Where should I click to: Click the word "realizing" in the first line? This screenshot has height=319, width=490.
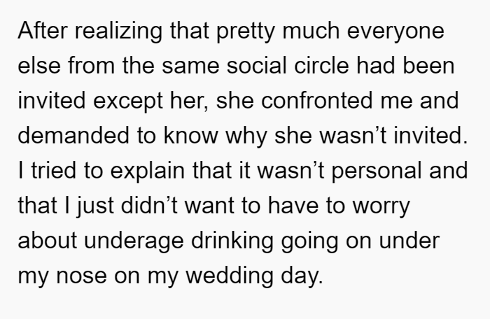point(118,31)
